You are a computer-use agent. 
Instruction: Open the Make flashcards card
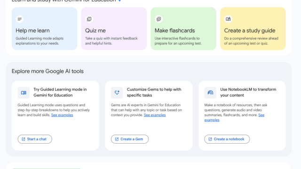pyautogui.click(x=183, y=29)
